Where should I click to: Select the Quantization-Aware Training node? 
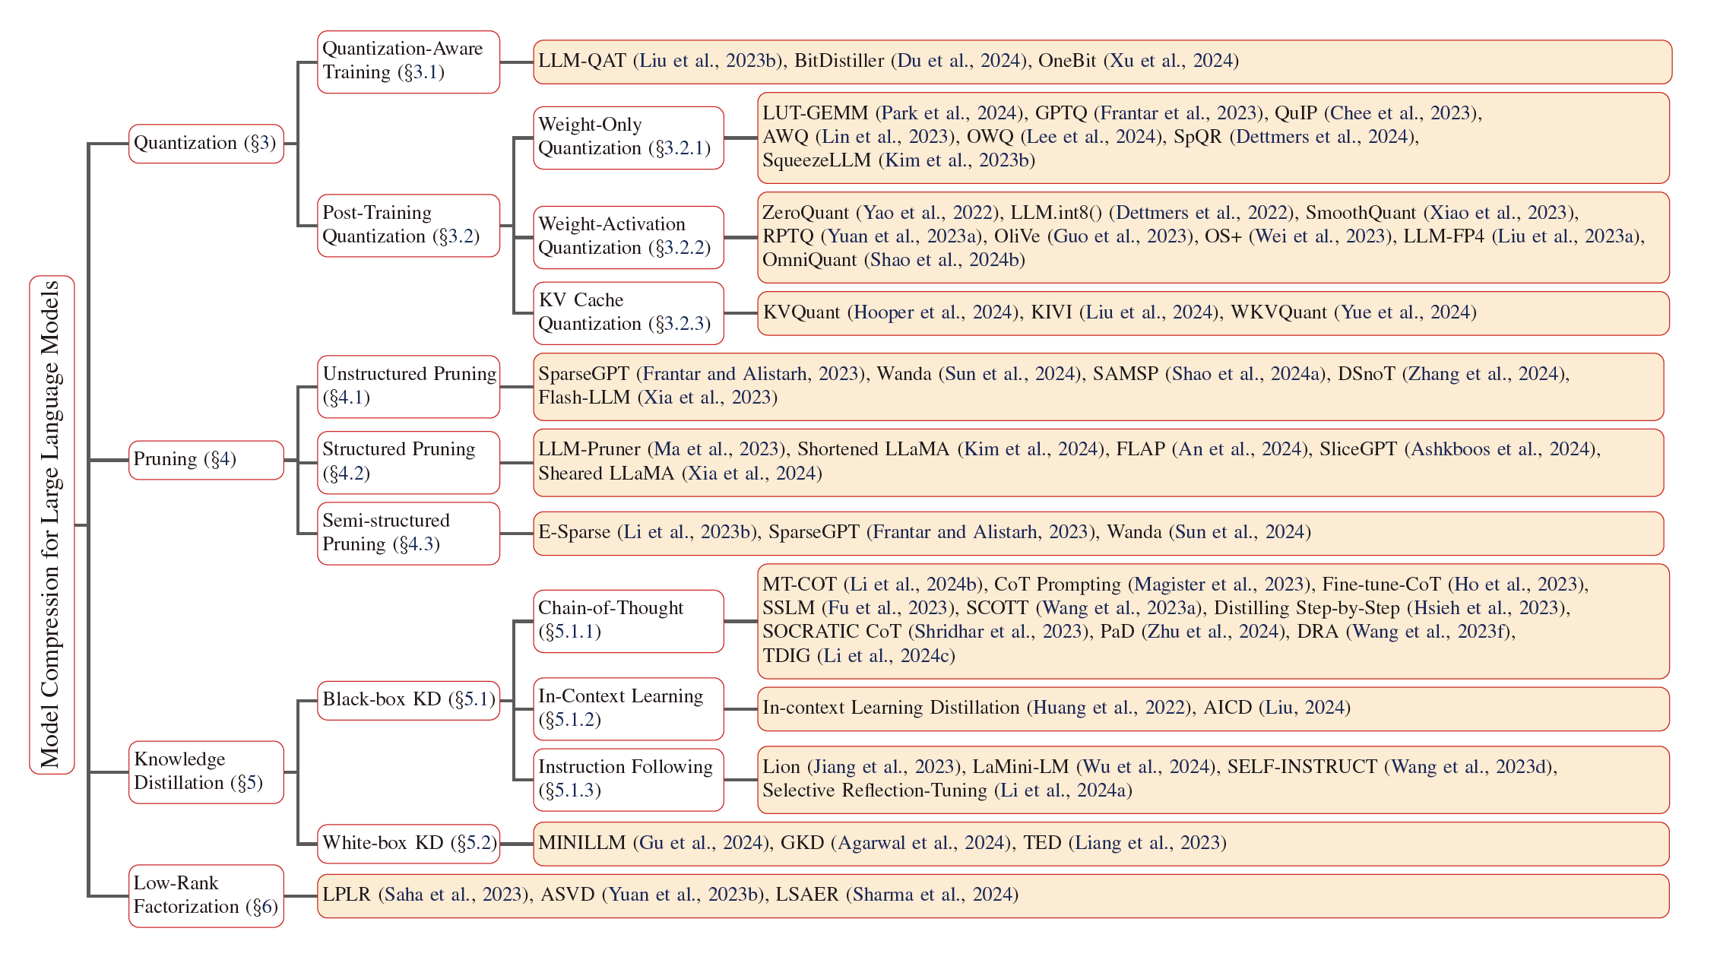pyautogui.click(x=408, y=62)
